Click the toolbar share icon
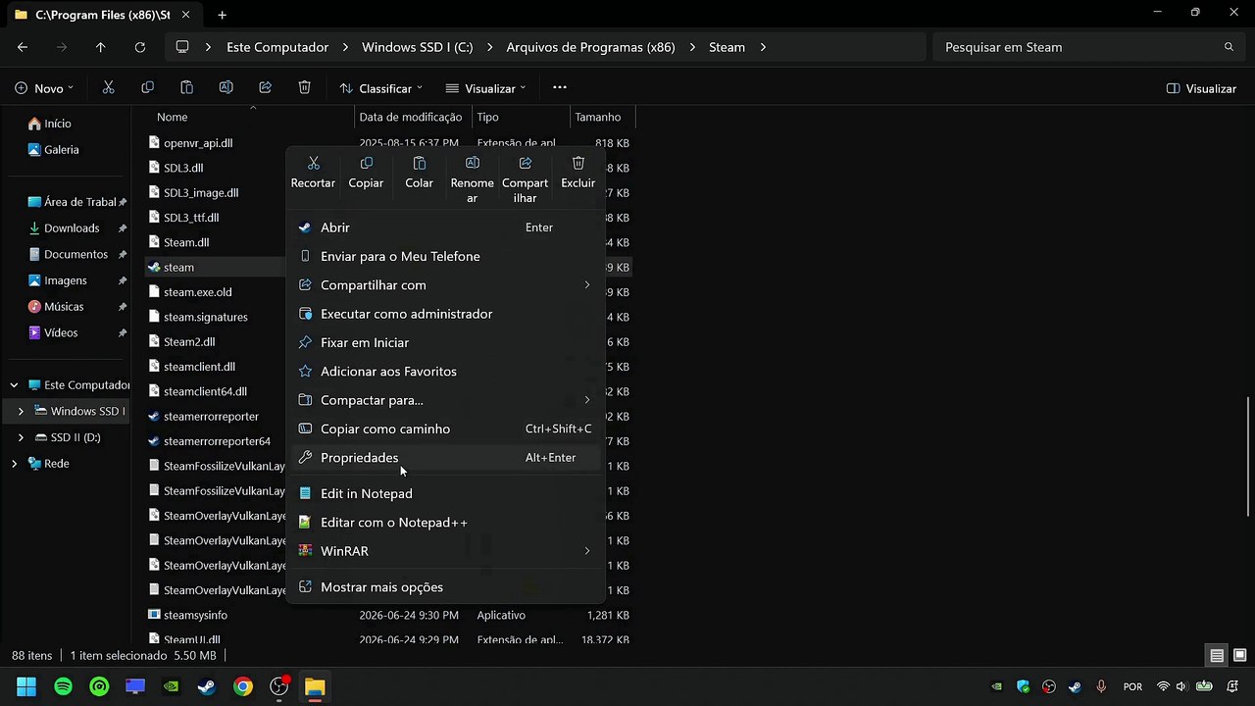The height and width of the screenshot is (706, 1255). [266, 87]
